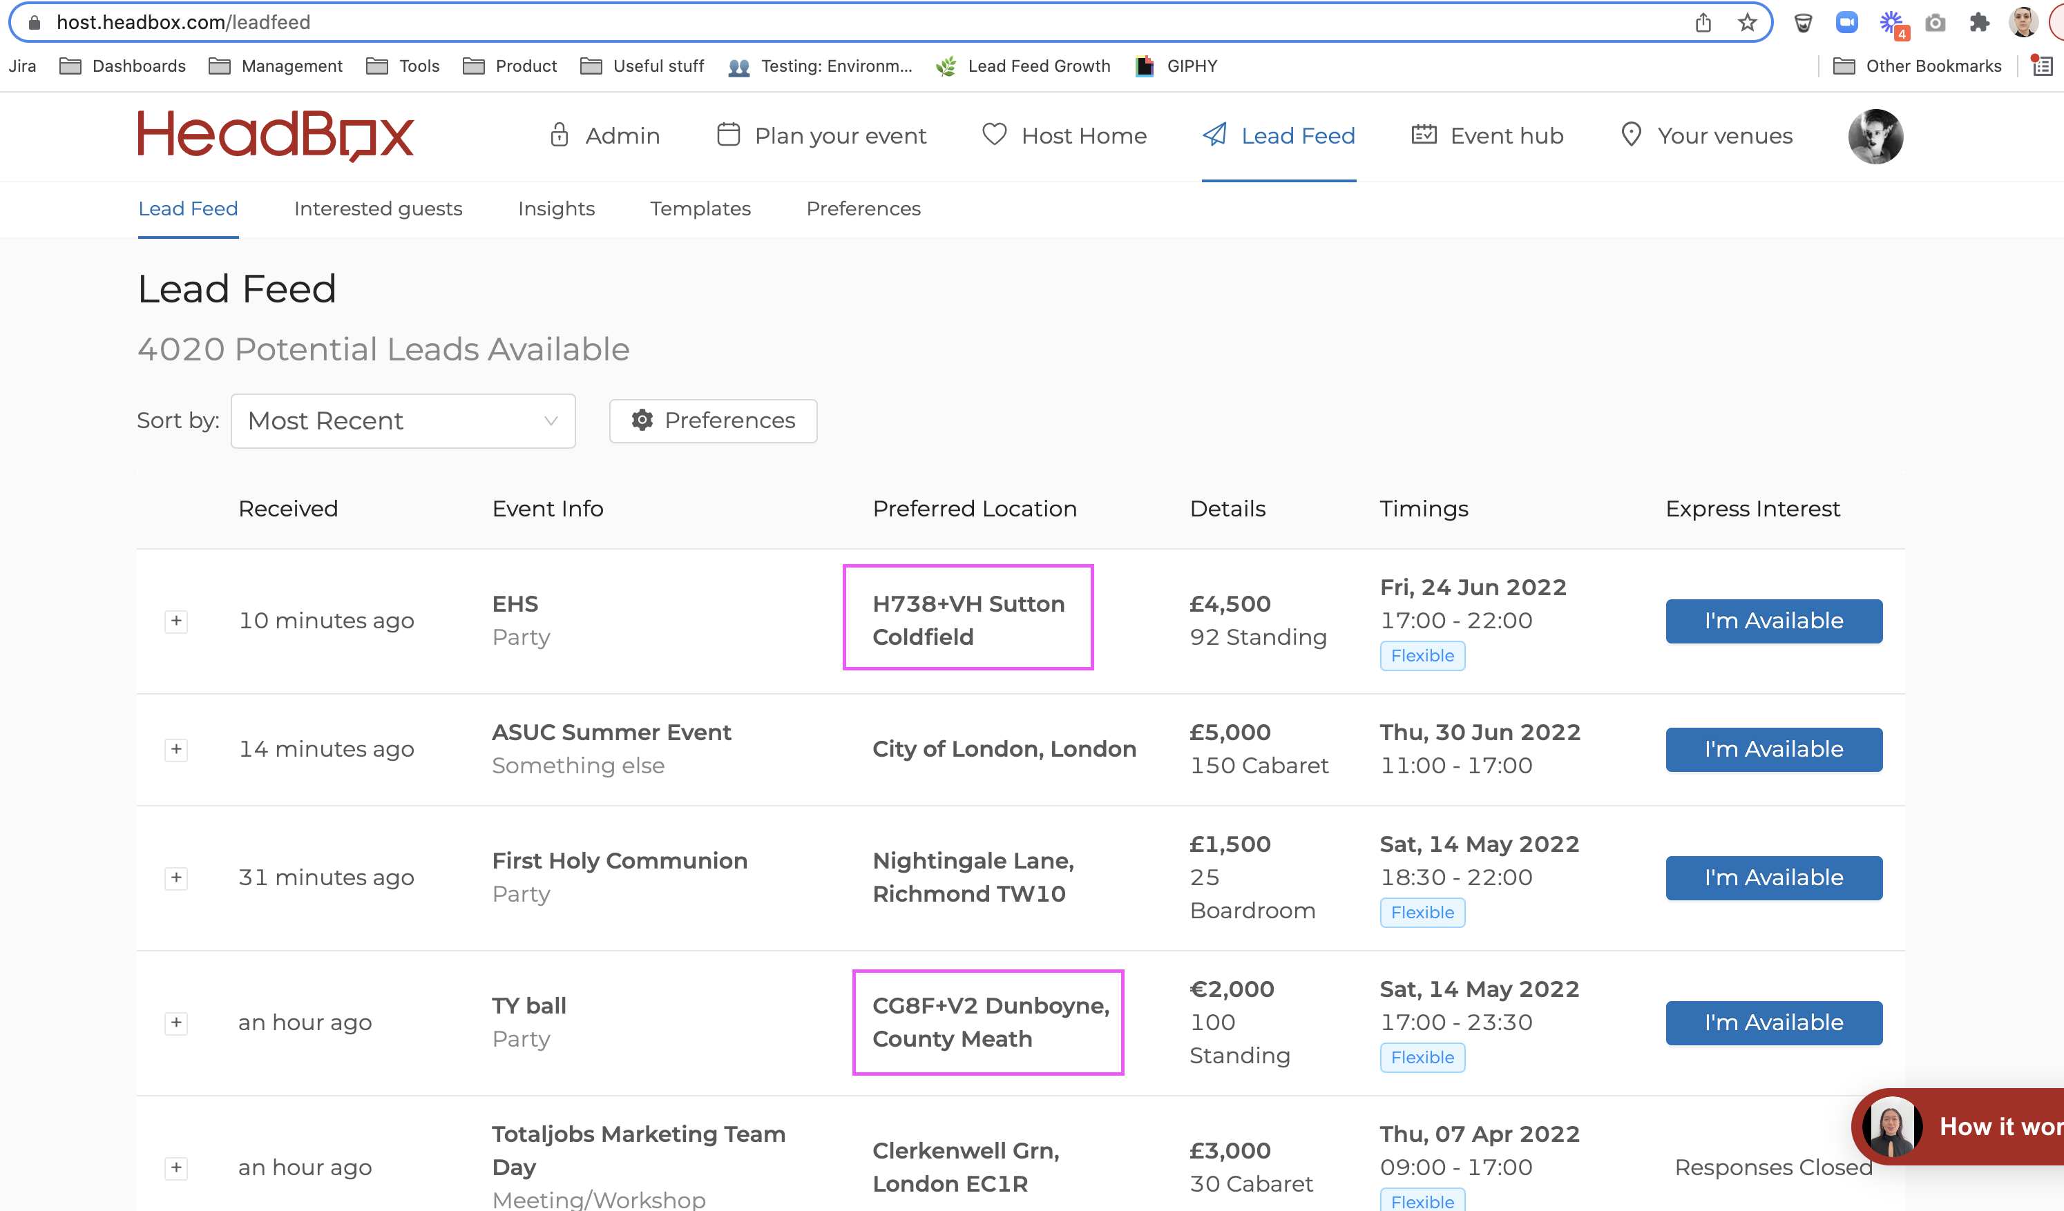Click the share icon in address bar
The image size is (2064, 1211).
pos(1703,22)
